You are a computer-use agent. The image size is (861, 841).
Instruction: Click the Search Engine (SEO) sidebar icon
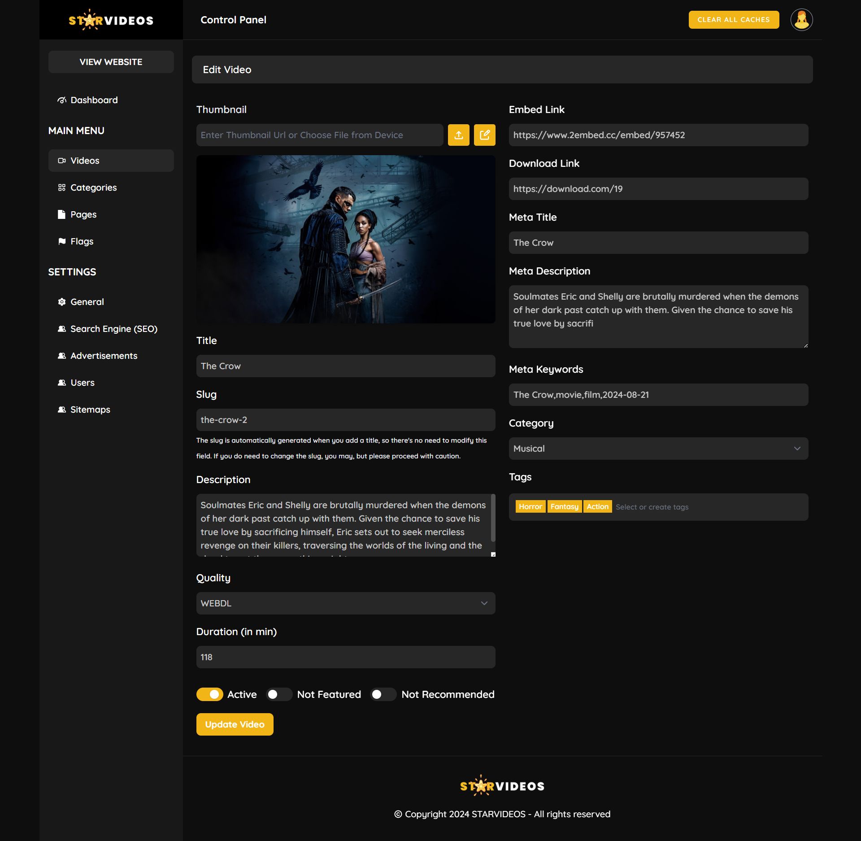click(x=62, y=329)
